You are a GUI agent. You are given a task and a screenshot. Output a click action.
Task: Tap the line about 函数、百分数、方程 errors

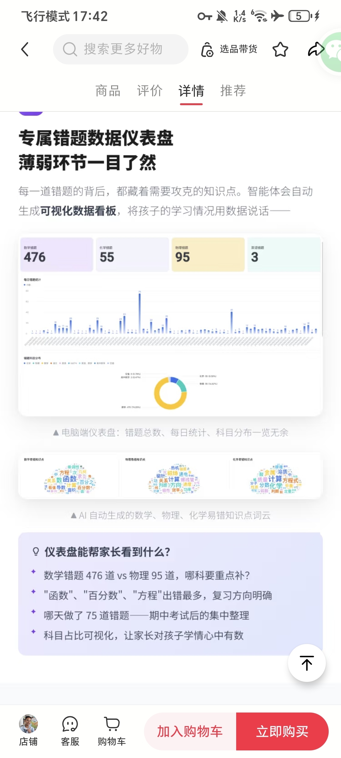(158, 595)
